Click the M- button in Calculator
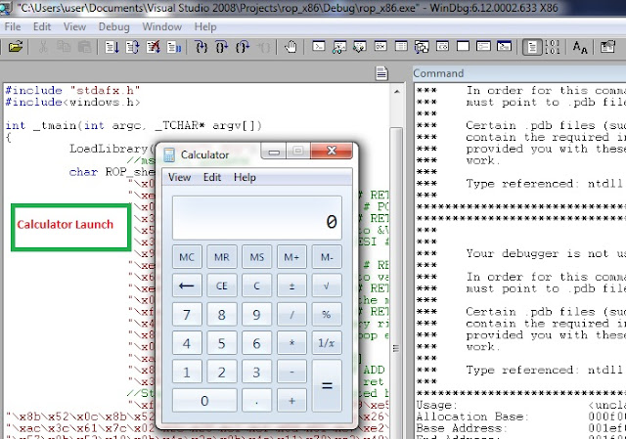626x439 pixels. [x=327, y=256]
